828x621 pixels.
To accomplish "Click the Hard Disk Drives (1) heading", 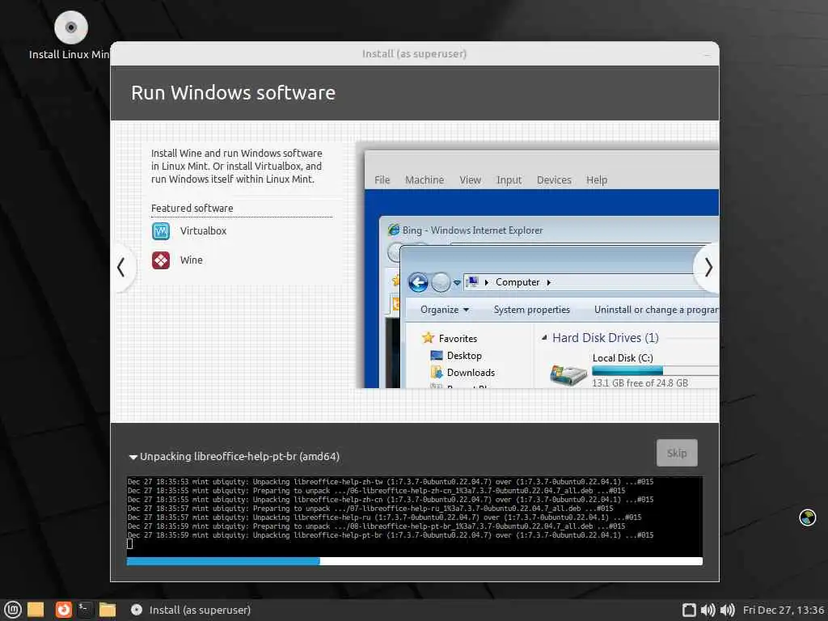I will click(x=606, y=338).
